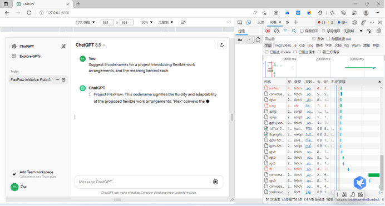Tick the invert filter checkbox
This screenshot has width=385, height=206.
pos(314,39)
